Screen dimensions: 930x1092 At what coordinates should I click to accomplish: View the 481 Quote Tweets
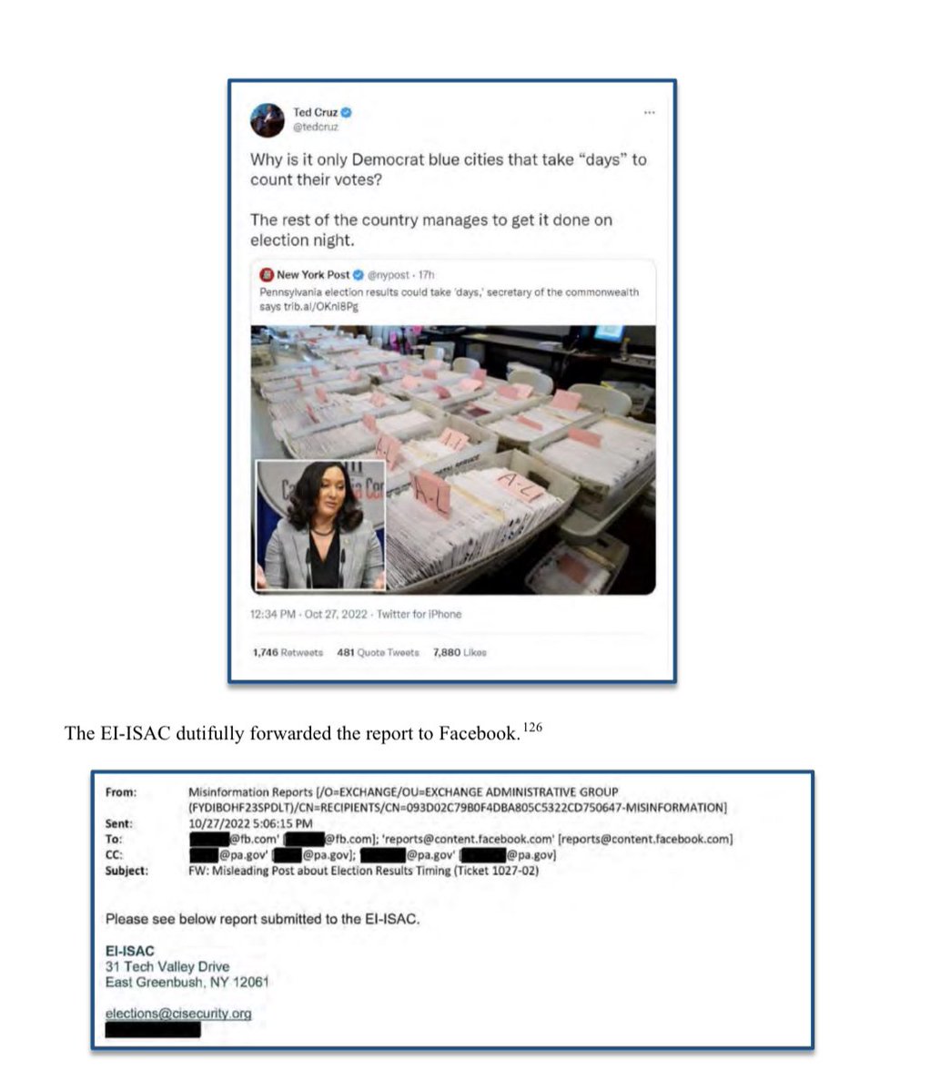[x=378, y=652]
